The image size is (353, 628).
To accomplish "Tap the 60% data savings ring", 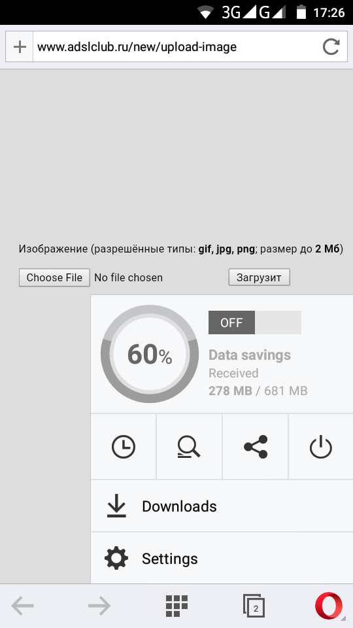I will (149, 354).
